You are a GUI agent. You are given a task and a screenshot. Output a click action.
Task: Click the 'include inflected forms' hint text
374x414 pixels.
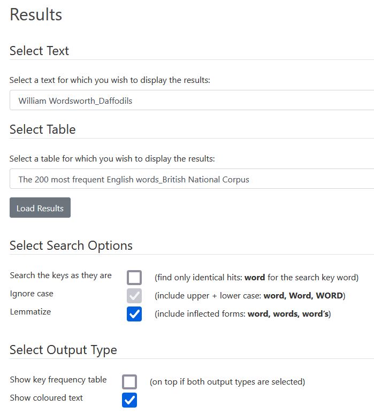coord(242,314)
